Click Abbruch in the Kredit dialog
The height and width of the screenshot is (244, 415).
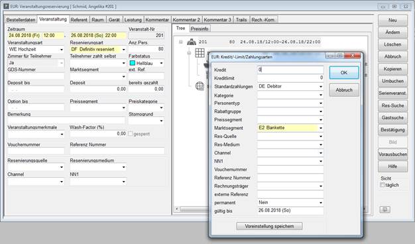click(x=344, y=90)
